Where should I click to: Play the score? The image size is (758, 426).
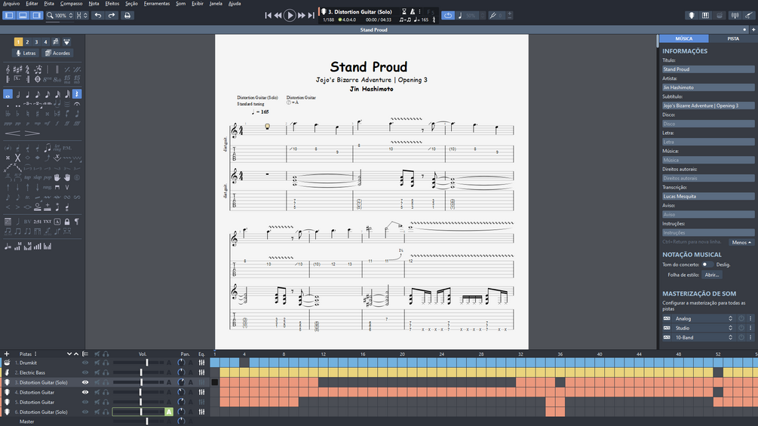click(290, 15)
